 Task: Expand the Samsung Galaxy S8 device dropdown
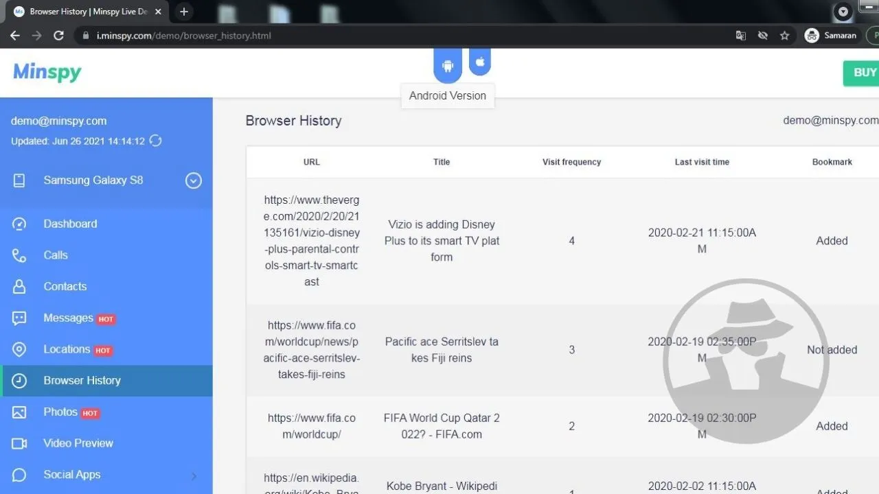coord(194,180)
